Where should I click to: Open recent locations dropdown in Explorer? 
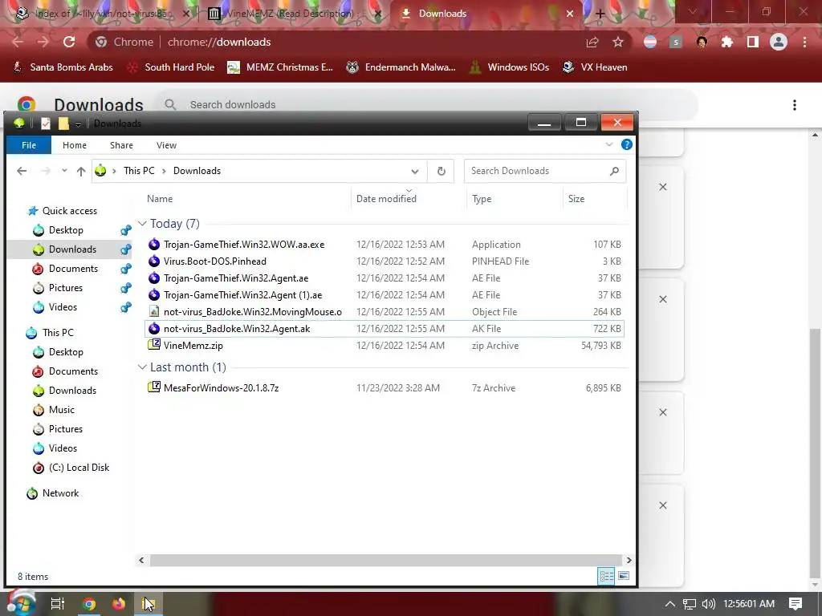pos(64,171)
